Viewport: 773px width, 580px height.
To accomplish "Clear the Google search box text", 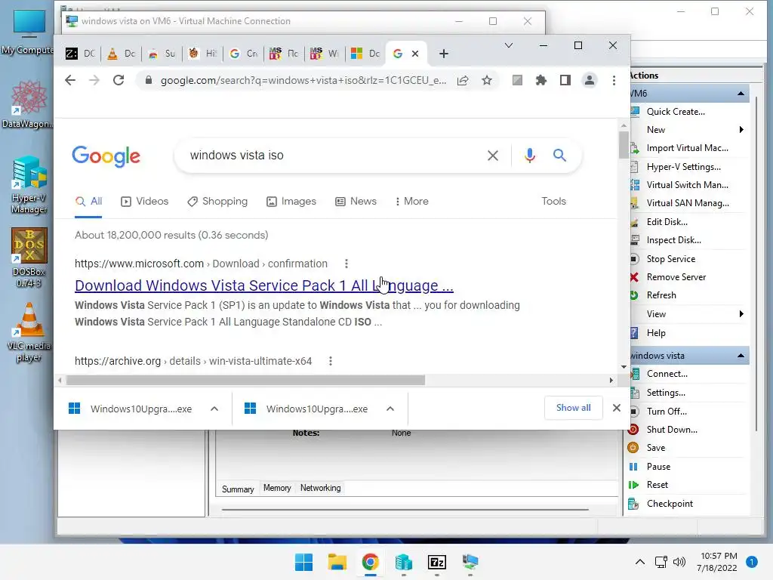I will pos(492,156).
